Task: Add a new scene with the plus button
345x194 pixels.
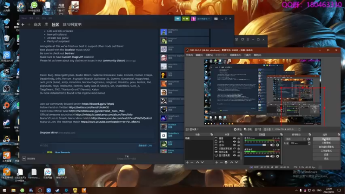Action: 187,163
